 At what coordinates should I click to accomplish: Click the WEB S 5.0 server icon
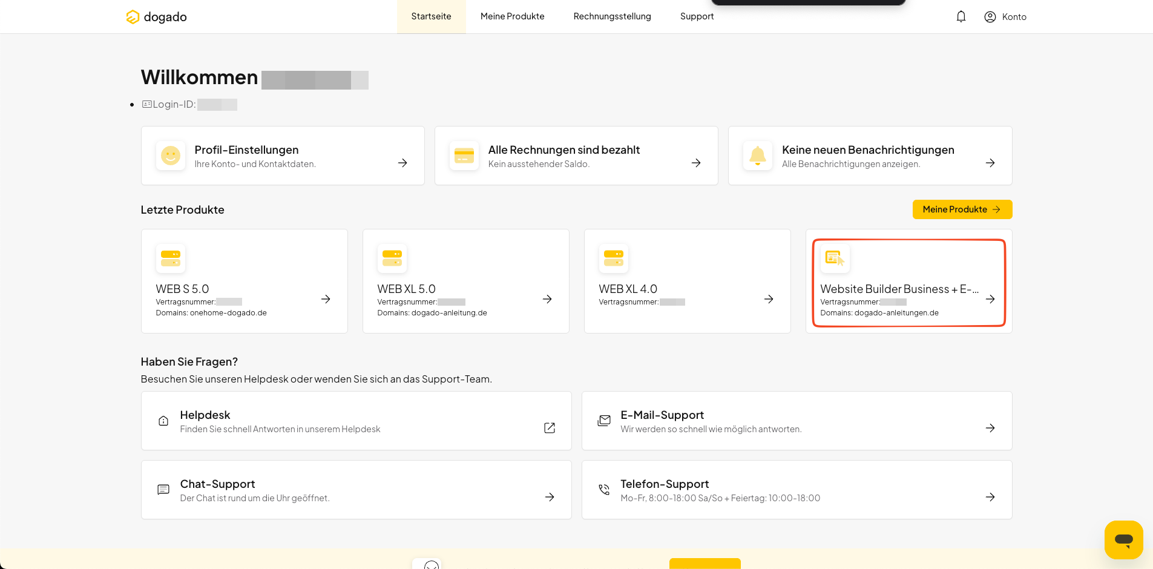(171, 258)
